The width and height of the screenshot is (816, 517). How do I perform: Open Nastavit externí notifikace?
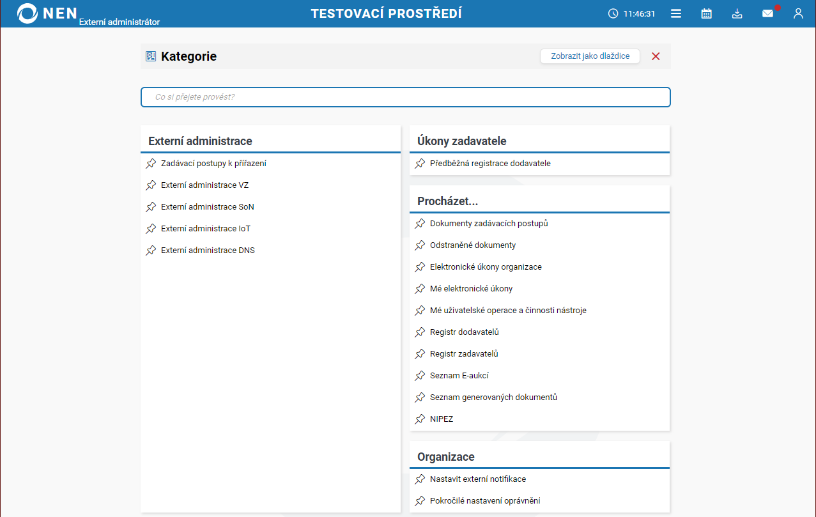478,479
